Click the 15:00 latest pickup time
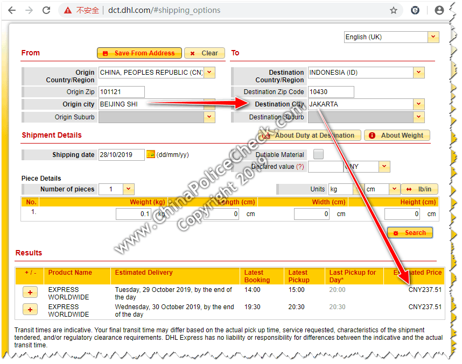The image size is (462, 364). (x=296, y=290)
